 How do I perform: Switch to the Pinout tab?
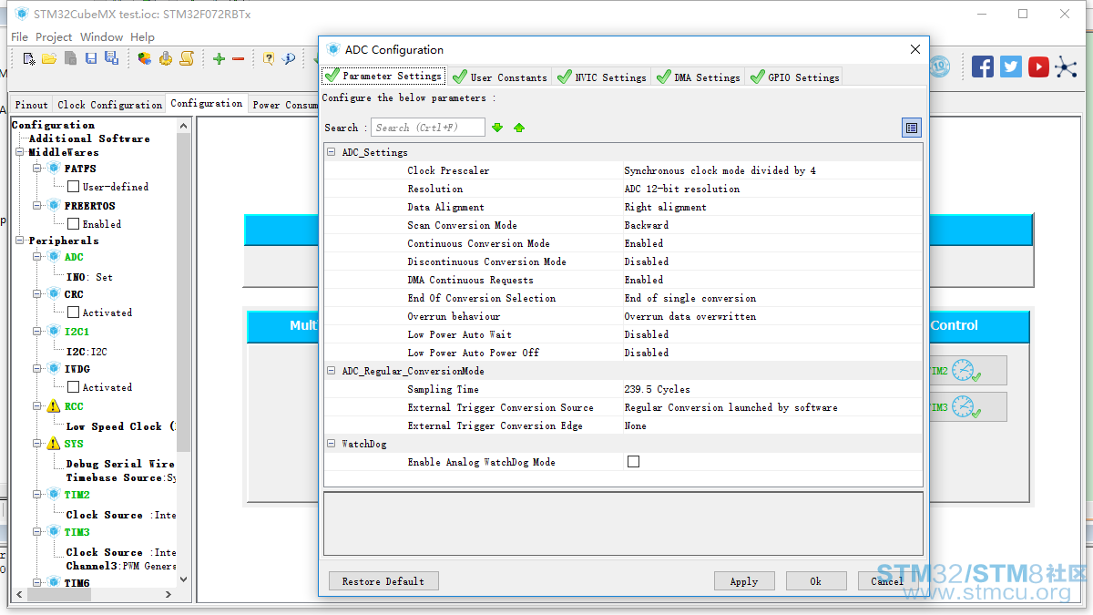point(32,105)
